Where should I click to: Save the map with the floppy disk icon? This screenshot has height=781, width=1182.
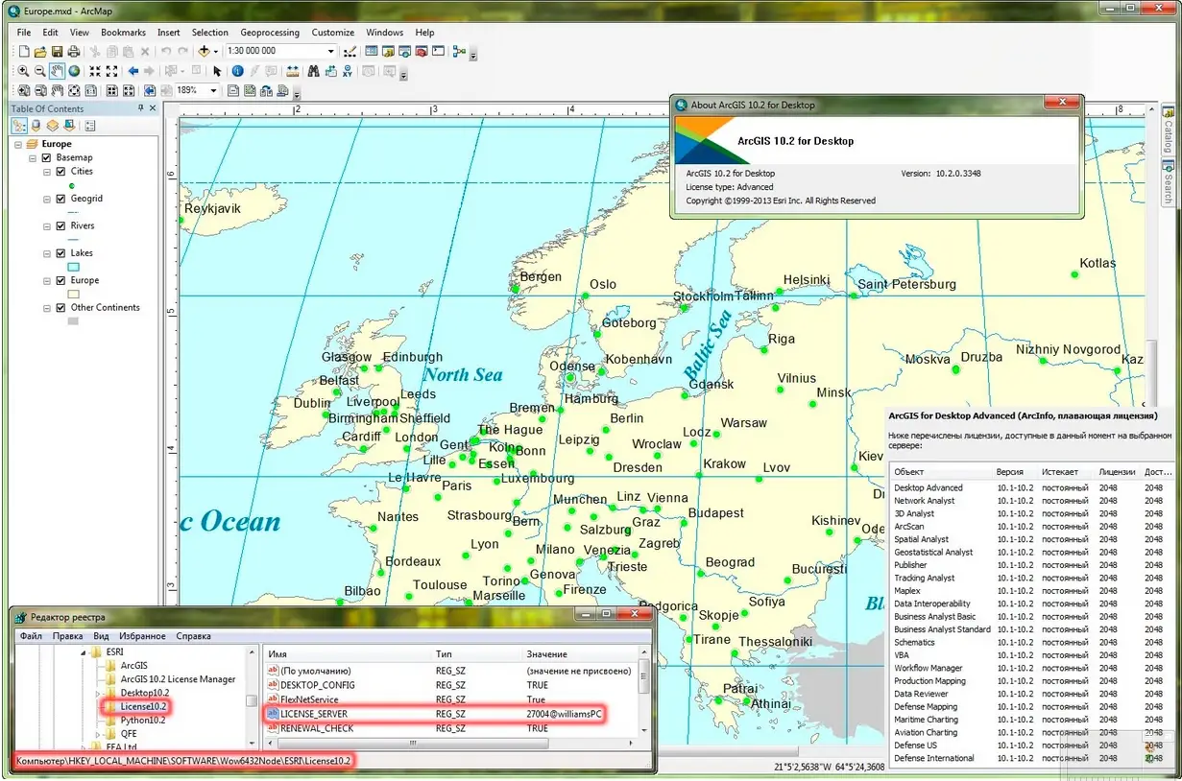point(58,51)
